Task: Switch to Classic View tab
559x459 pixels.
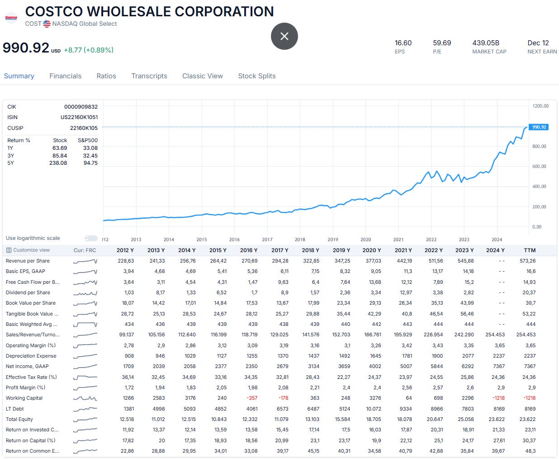Action: [203, 76]
